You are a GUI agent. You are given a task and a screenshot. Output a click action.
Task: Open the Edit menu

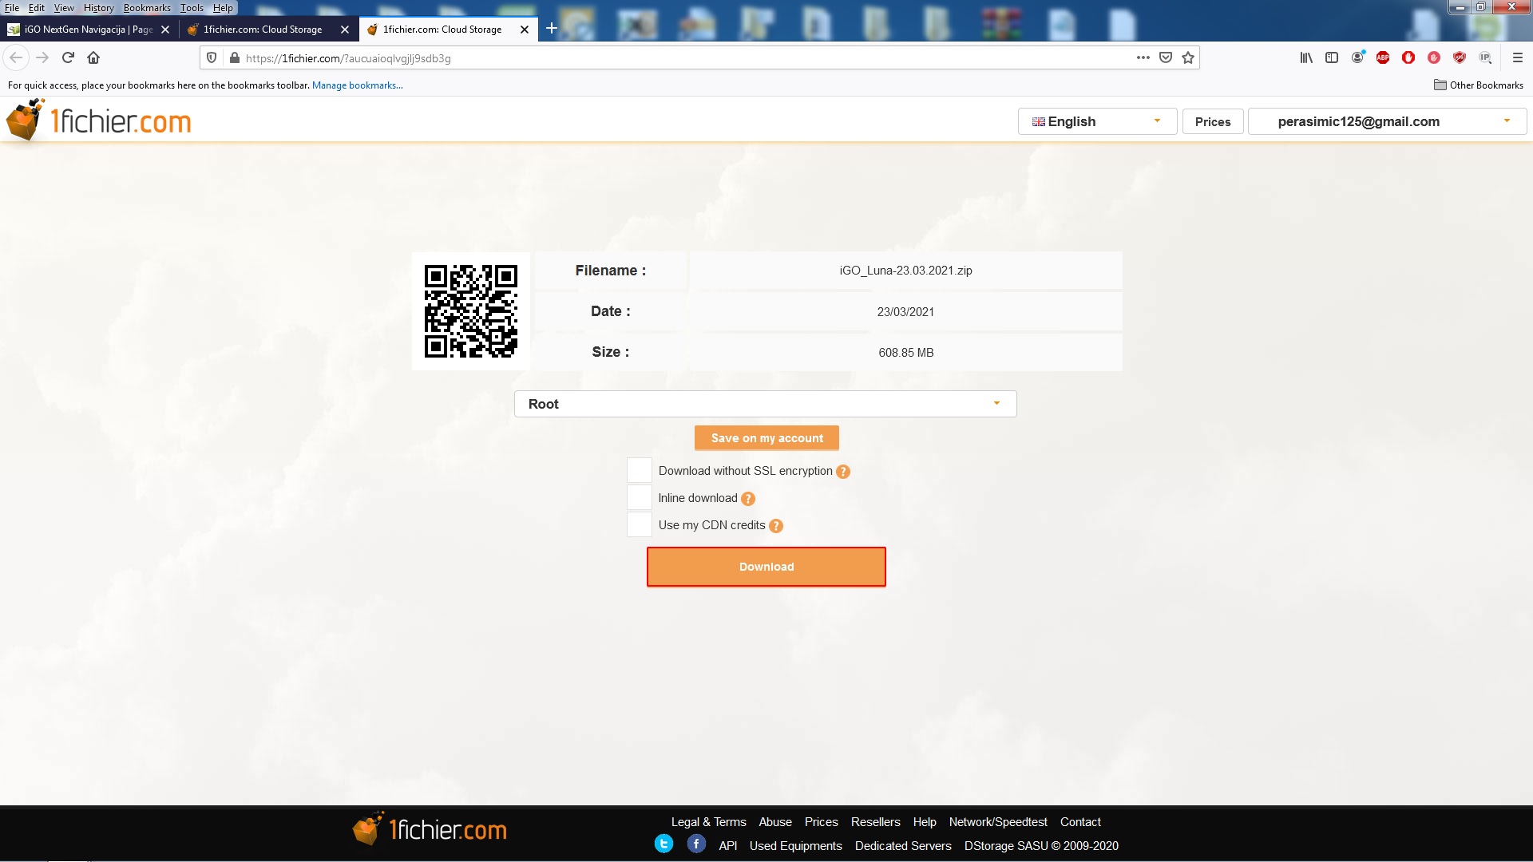click(x=37, y=7)
